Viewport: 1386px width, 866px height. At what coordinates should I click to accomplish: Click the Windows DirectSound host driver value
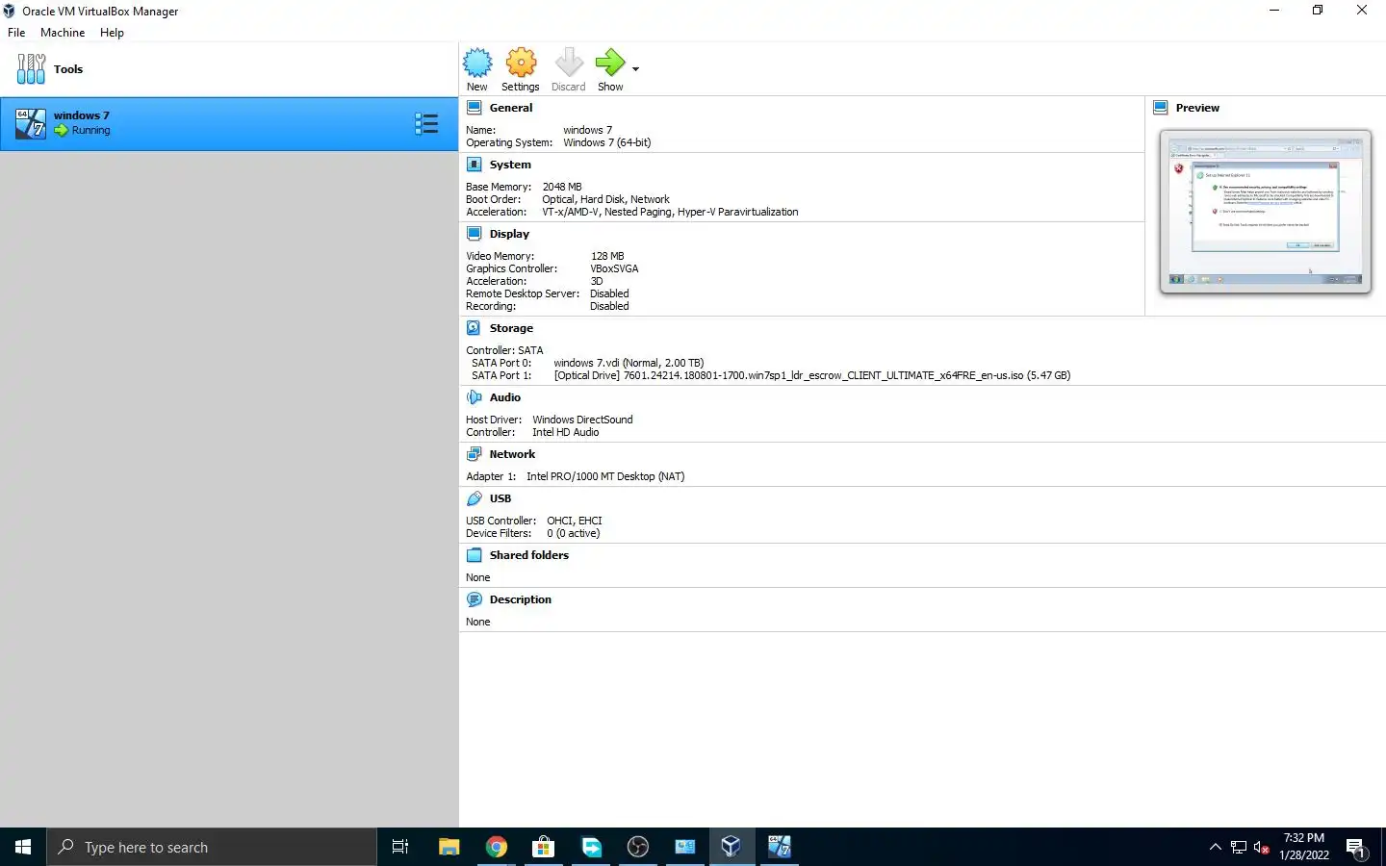point(582,420)
